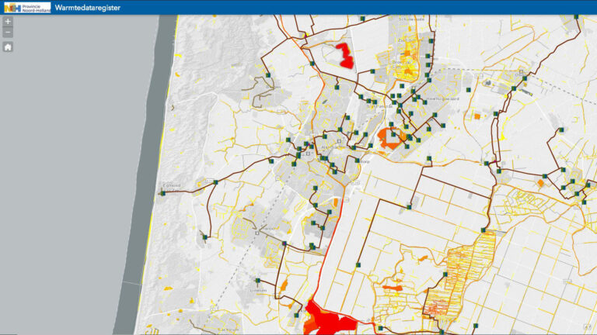Select the green marker beside Egmond on coast
This screenshot has height=335, width=597.
tap(162, 193)
